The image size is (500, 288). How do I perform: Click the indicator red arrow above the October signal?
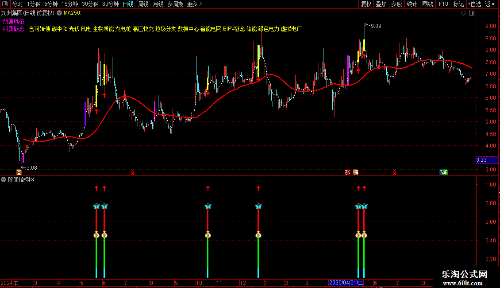(208, 188)
